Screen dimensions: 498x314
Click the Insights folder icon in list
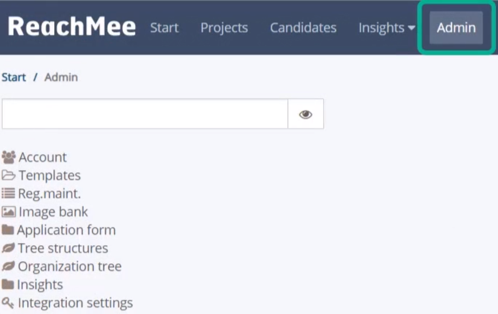click(8, 284)
